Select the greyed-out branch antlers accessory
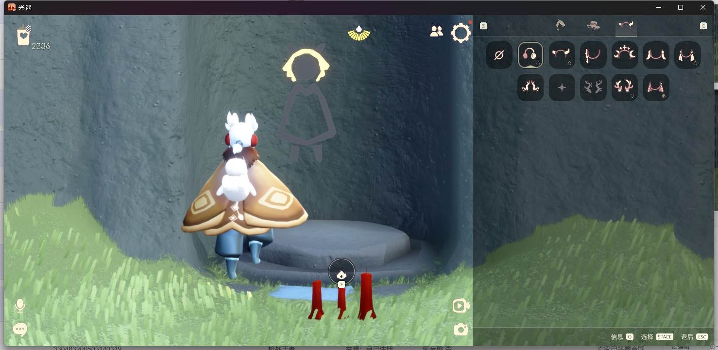The height and width of the screenshot is (350, 718). (x=593, y=87)
